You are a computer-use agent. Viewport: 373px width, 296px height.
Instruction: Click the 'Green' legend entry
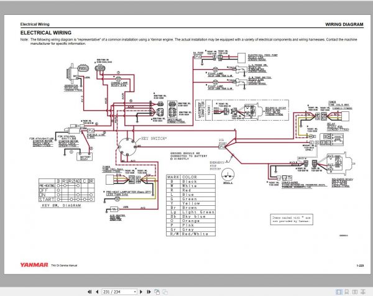[x=190, y=199]
